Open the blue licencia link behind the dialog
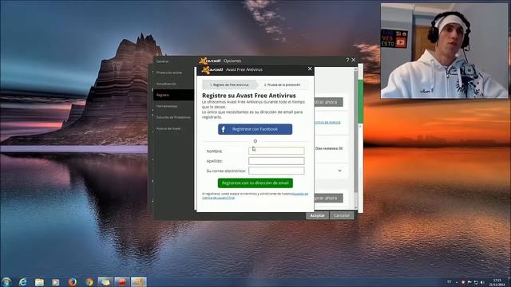Screen dimensions: 511x287 [x=327, y=122]
